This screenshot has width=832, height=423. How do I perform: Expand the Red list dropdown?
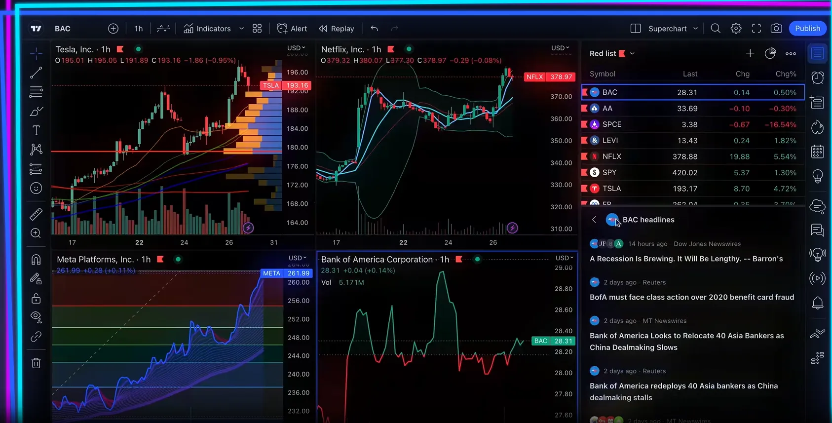(x=632, y=54)
